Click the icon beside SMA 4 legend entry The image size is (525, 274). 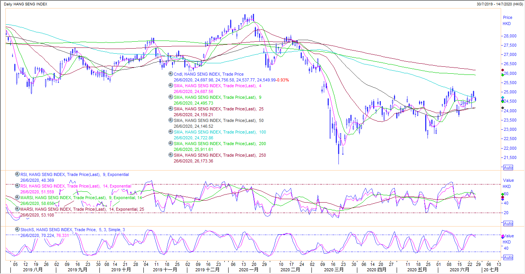pyautogui.click(x=171, y=86)
